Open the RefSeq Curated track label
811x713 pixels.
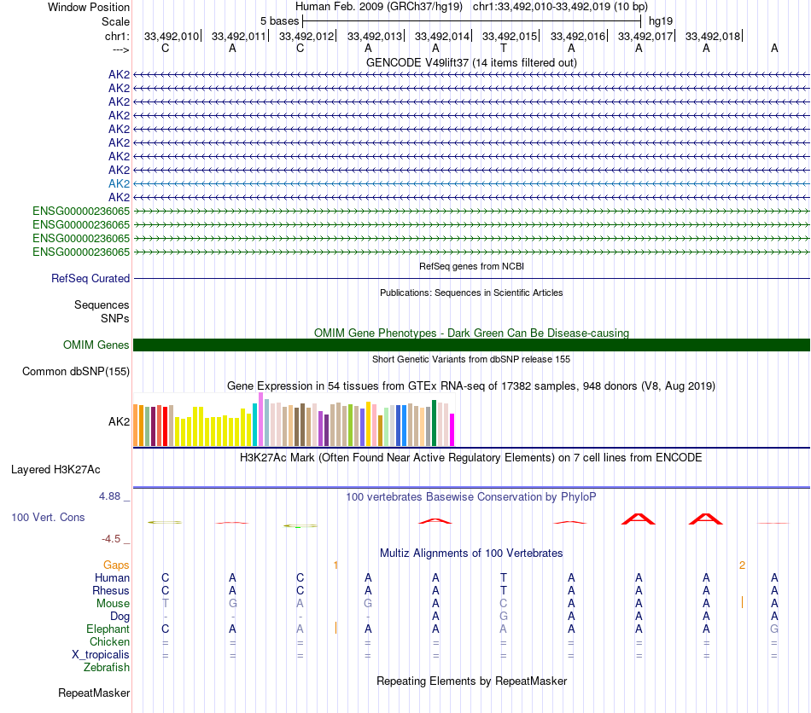(x=90, y=278)
